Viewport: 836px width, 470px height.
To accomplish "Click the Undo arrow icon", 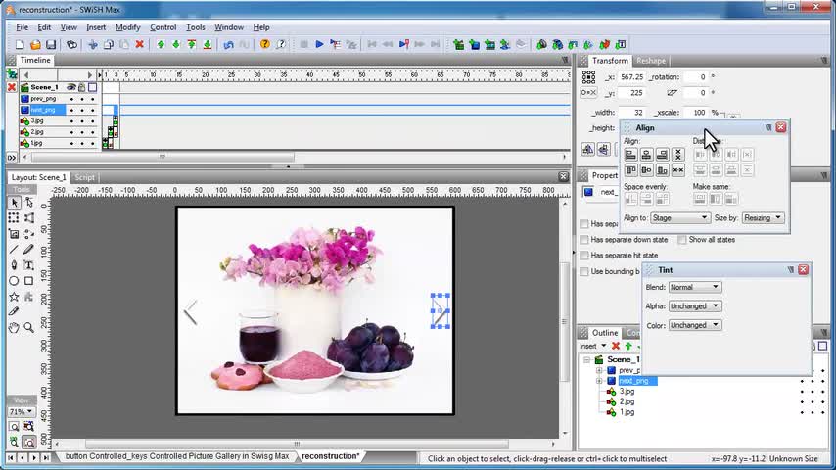I will pos(228,44).
